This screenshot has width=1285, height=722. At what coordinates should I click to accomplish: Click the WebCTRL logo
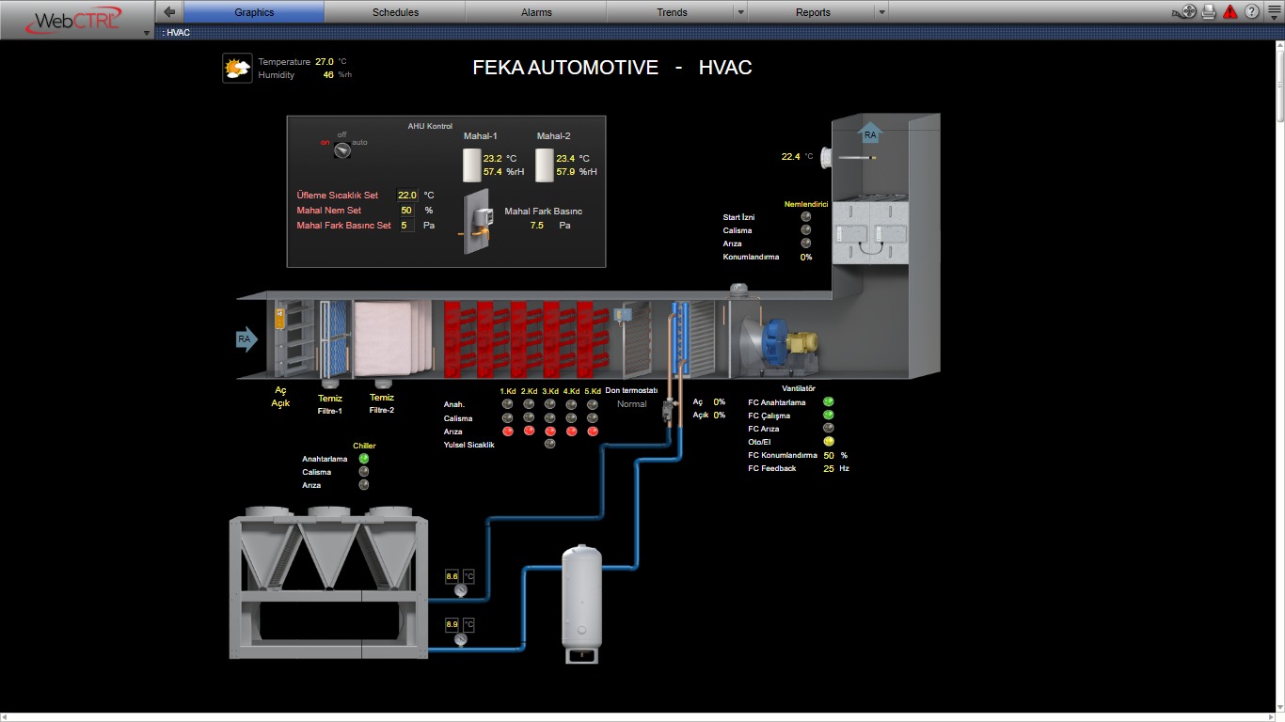75,20
